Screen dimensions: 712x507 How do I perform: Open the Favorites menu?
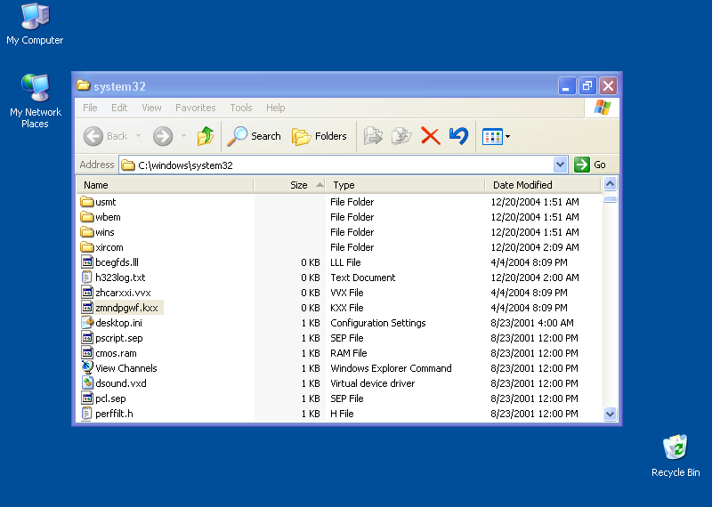click(x=195, y=108)
